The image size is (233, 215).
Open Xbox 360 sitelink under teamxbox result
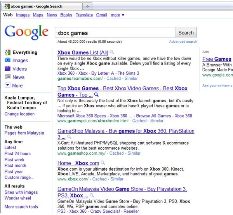point(66,73)
